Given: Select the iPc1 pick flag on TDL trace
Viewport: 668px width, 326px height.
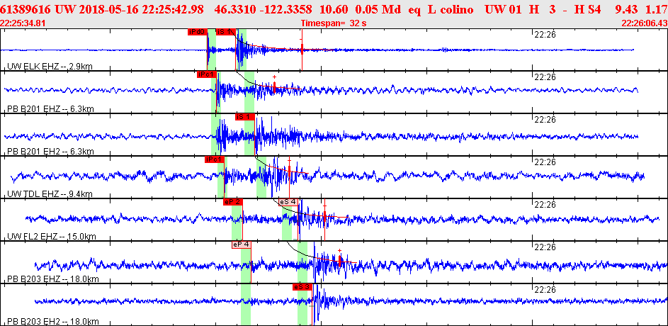Looking at the screenshot, I should click(215, 159).
